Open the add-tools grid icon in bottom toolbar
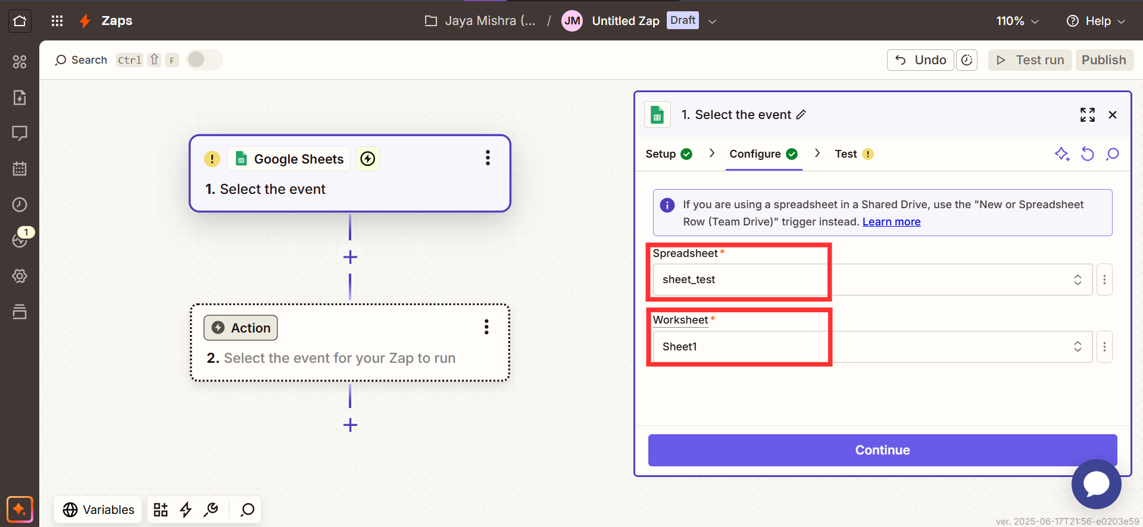Image resolution: width=1143 pixels, height=527 pixels. (161, 510)
